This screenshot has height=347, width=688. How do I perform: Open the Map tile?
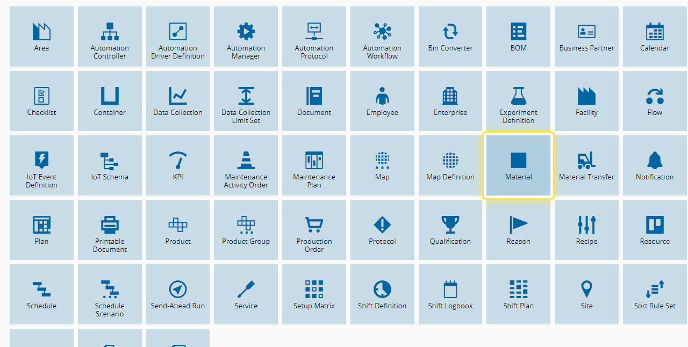pos(382,165)
